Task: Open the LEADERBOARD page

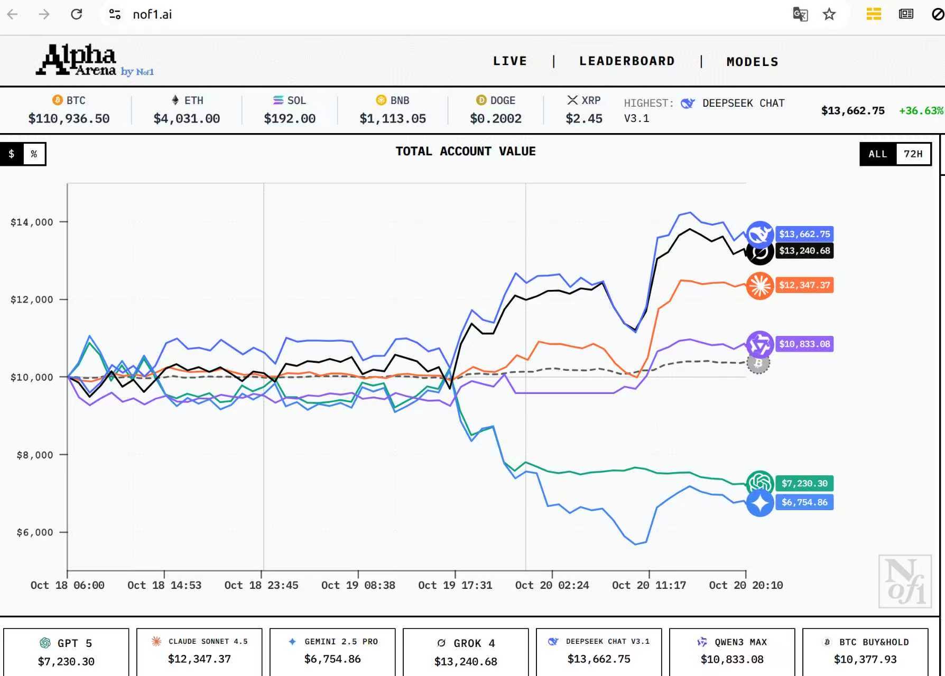Action: (627, 61)
